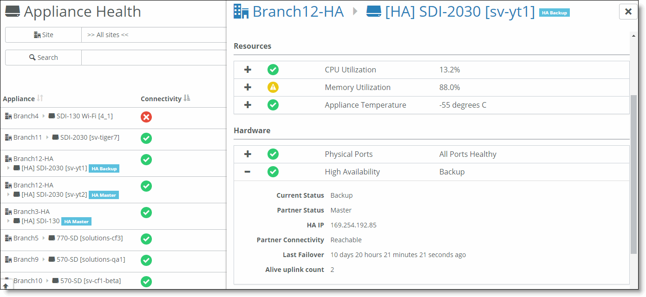Open the Branch12-HA breadcrumb link in header
The width and height of the screenshot is (646, 297).
pyautogui.click(x=298, y=12)
